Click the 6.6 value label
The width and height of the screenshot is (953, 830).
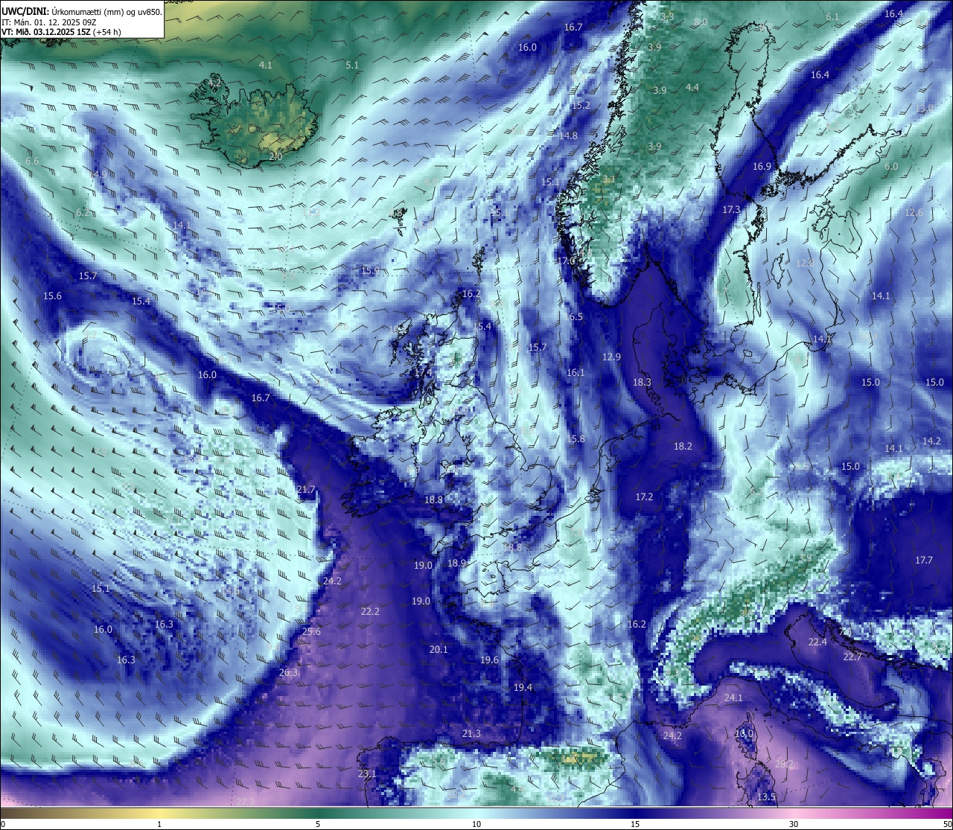(x=32, y=162)
